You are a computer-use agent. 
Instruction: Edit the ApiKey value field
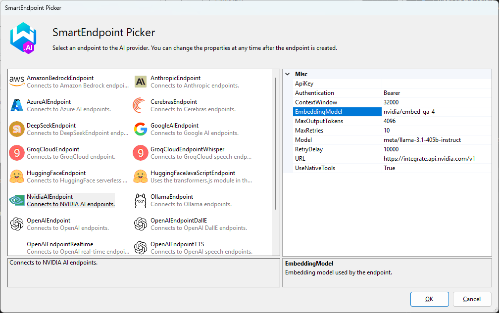[x=436, y=84]
